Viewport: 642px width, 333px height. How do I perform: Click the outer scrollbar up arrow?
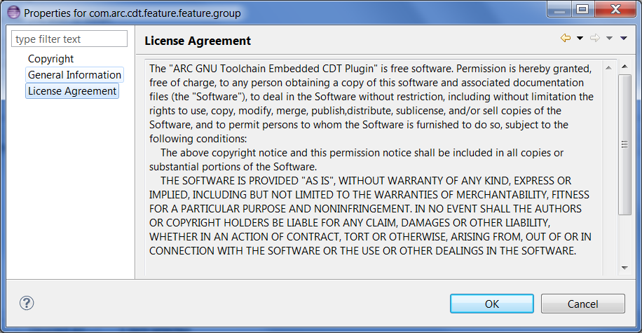coord(624,67)
